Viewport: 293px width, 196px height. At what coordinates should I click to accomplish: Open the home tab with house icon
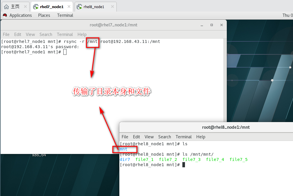click(15, 7)
